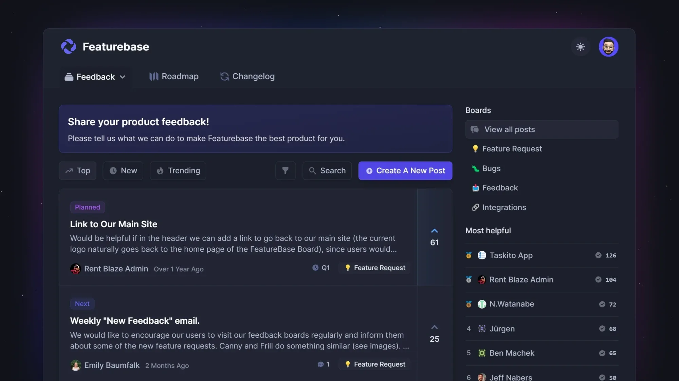Open the Integrations board link icon
Image resolution: width=679 pixels, height=381 pixels.
(475, 207)
